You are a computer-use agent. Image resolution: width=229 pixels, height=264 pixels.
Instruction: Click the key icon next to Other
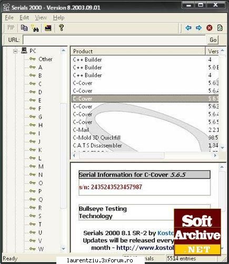pyautogui.click(x=33, y=59)
